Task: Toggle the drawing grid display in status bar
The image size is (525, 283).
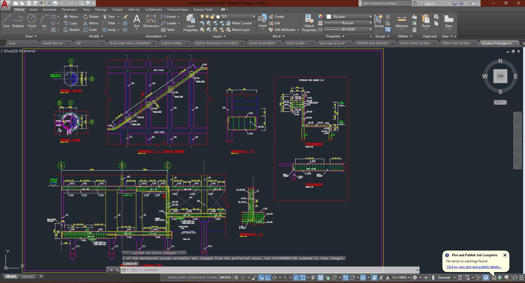Action: tap(236, 278)
